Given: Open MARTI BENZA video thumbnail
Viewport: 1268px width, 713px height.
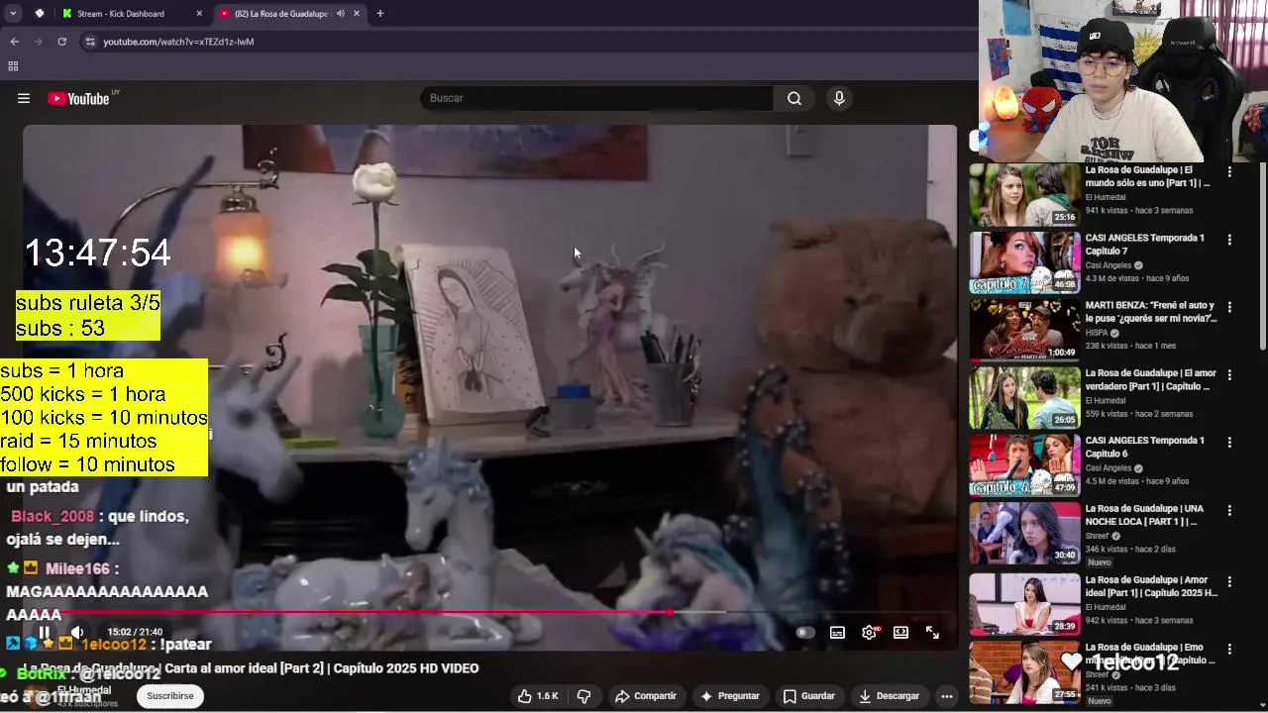Looking at the screenshot, I should point(1024,330).
